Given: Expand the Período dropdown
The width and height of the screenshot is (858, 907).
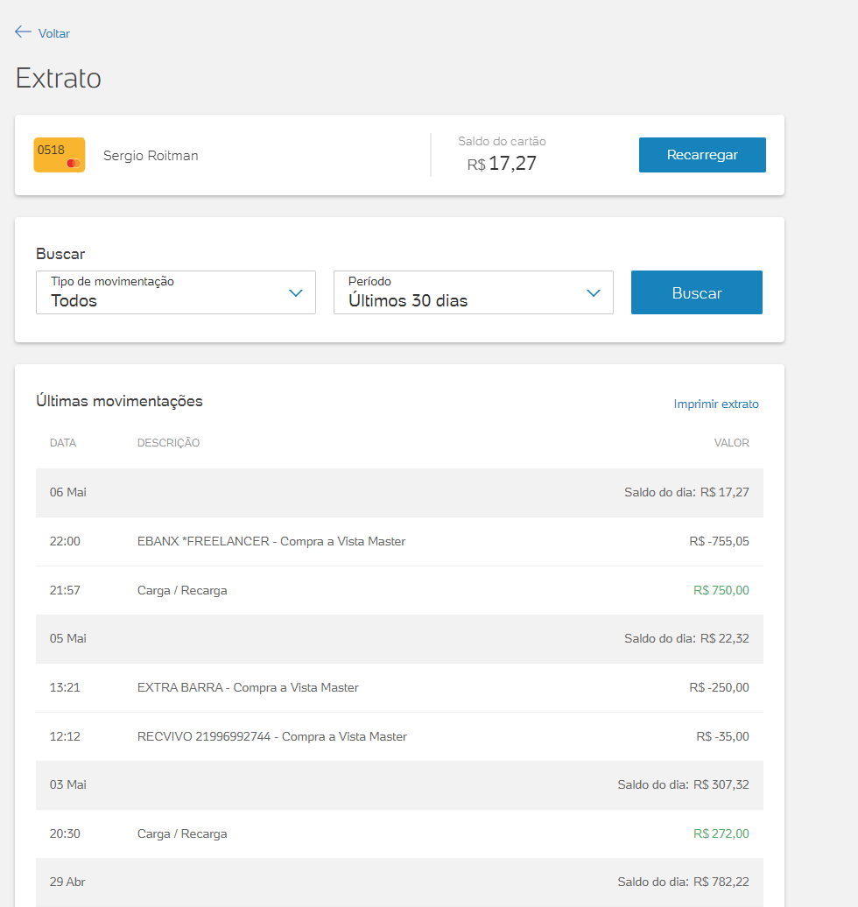Looking at the screenshot, I should 473,292.
